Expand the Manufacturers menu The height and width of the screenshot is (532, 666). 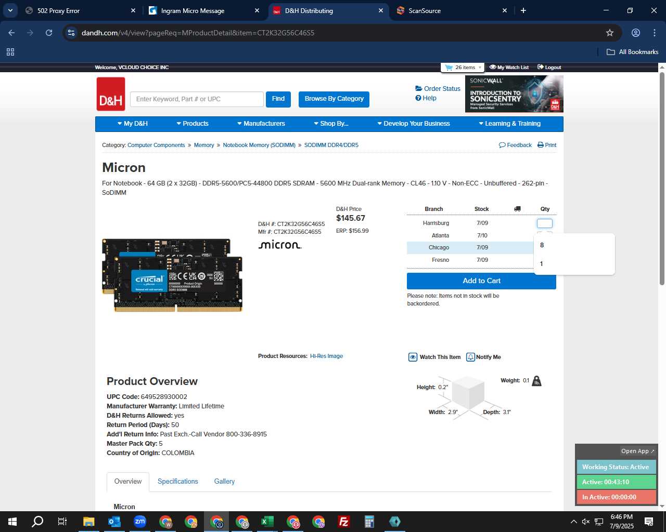[261, 124]
